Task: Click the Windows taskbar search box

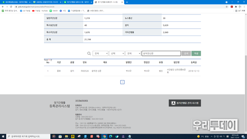Action: 28,136
